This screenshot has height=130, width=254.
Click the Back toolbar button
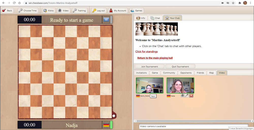click(x=7, y=11)
